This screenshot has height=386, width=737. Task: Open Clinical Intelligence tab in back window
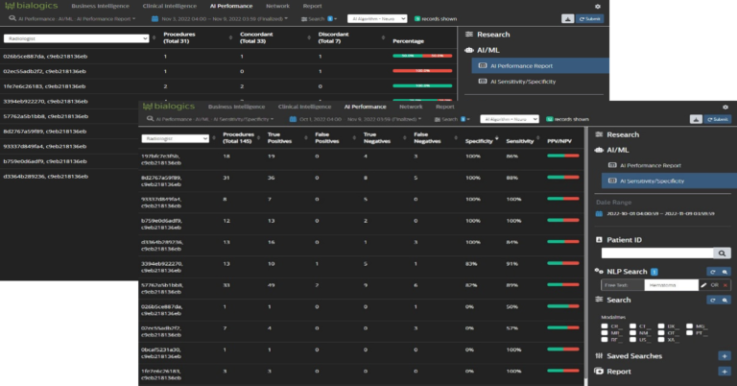point(169,6)
